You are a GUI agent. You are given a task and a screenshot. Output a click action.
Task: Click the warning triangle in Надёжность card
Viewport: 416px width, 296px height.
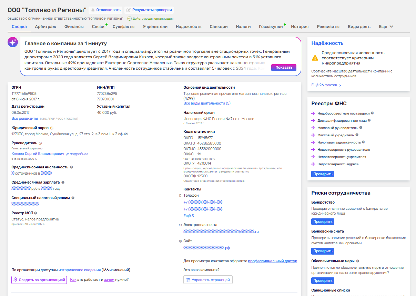315,58
